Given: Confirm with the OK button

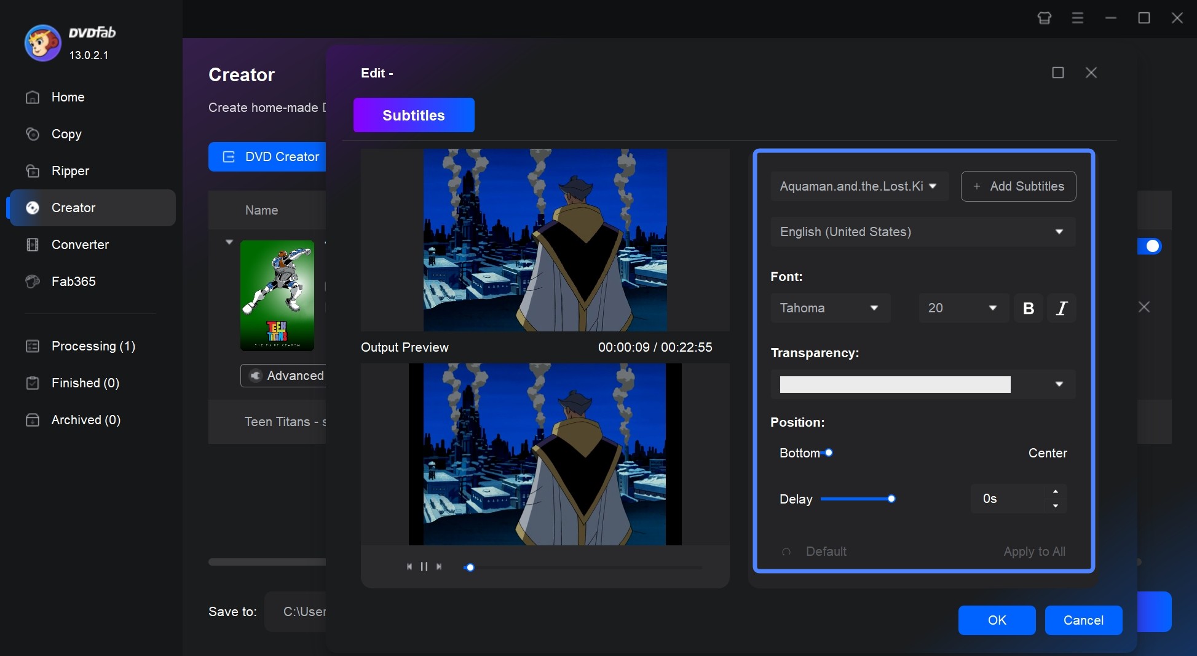Looking at the screenshot, I should (x=997, y=620).
